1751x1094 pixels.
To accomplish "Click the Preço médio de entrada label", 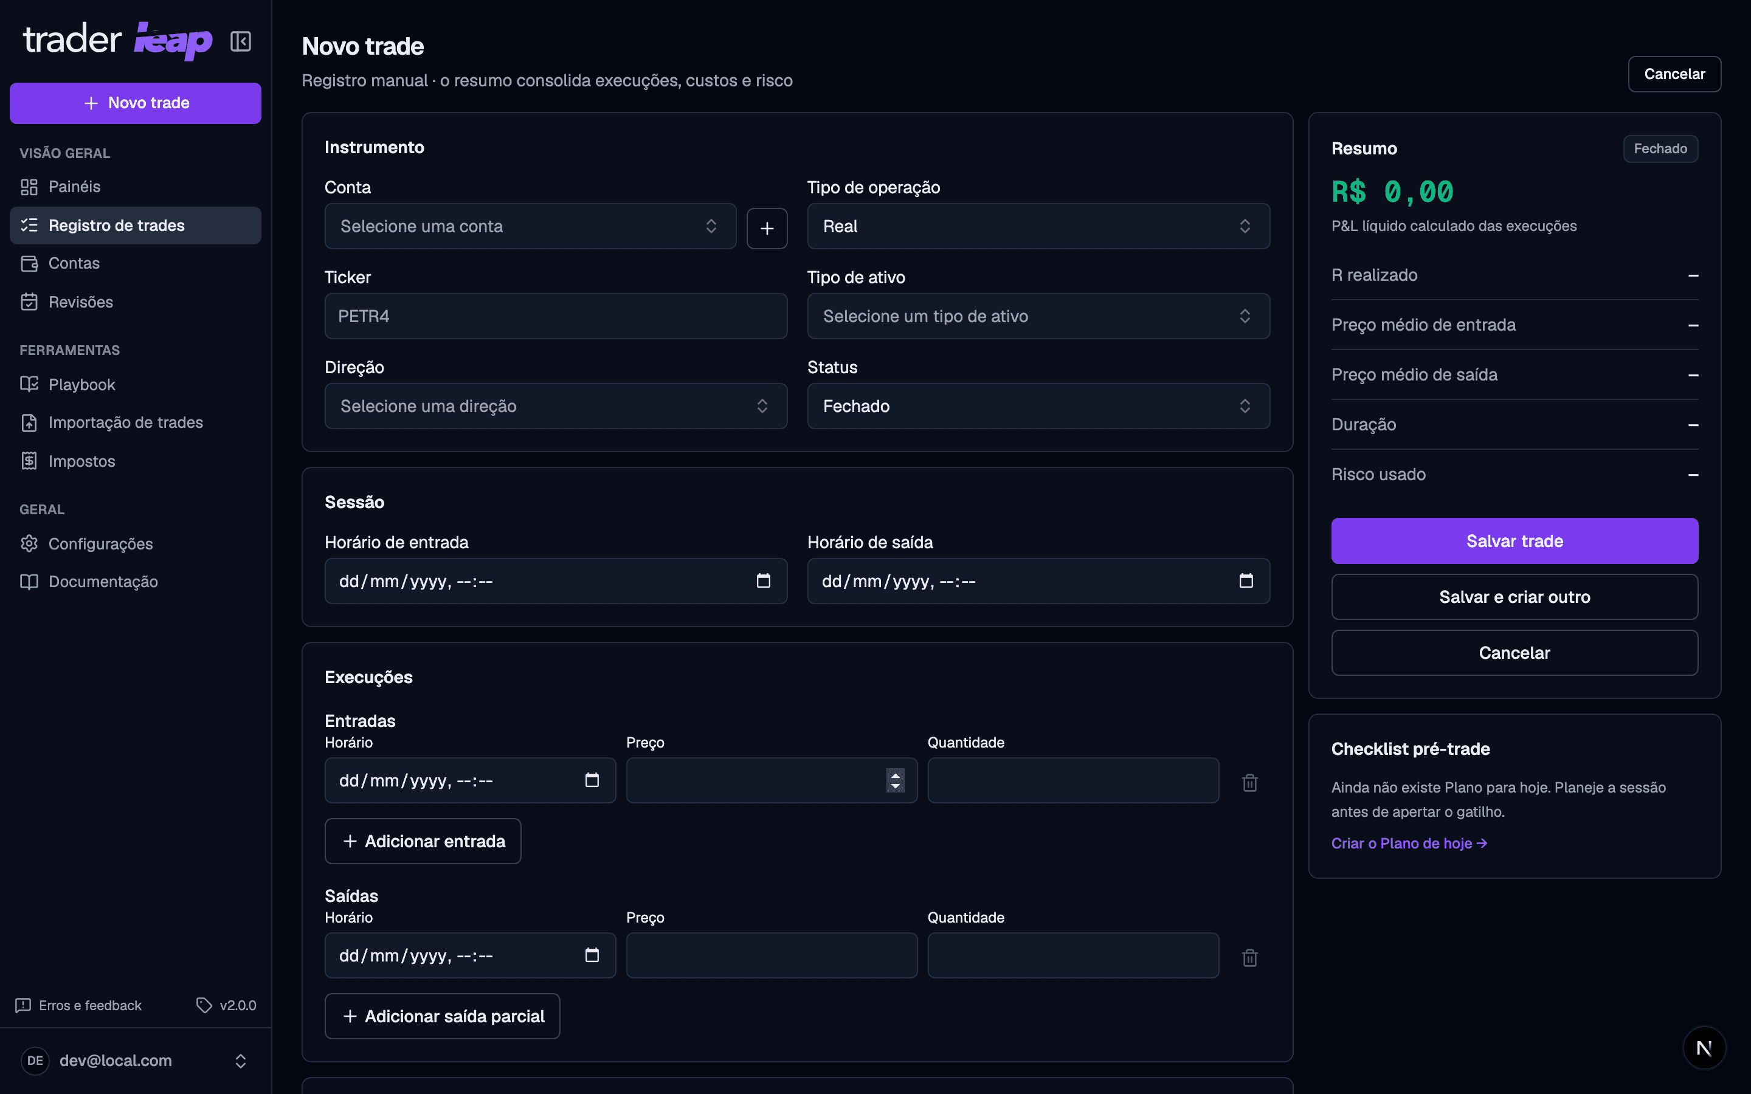I will point(1423,325).
